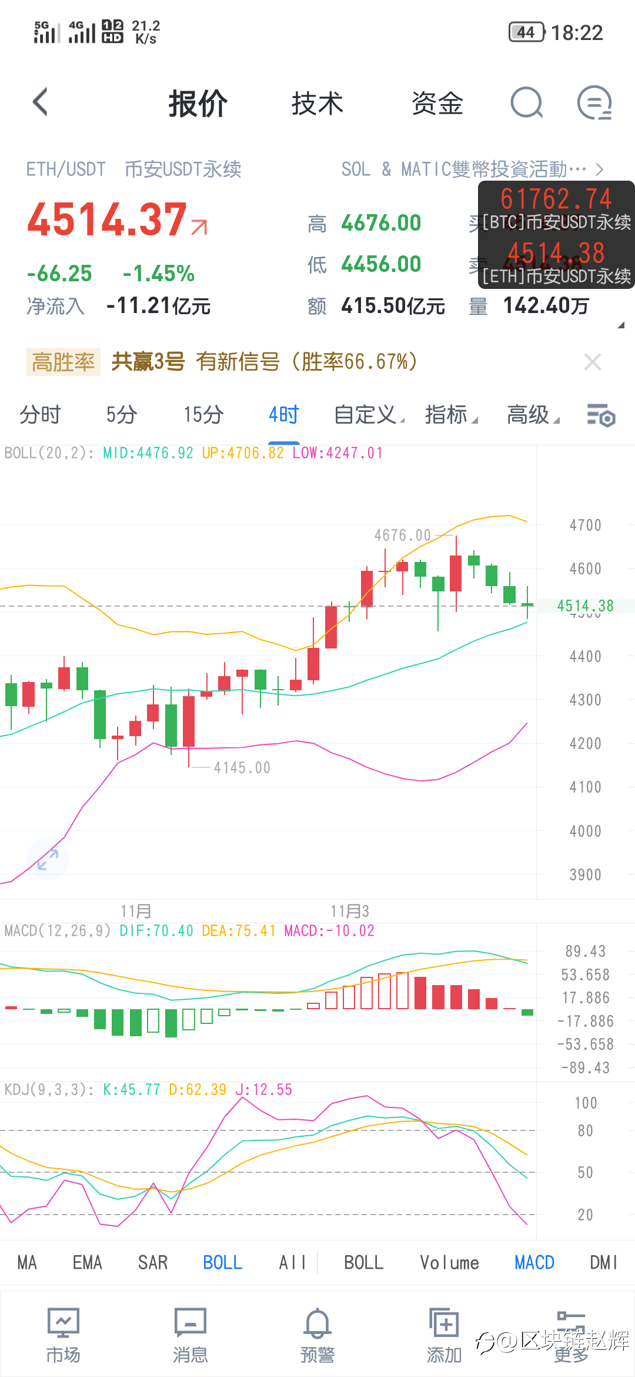Open chart settings gear-list icon

point(601,415)
